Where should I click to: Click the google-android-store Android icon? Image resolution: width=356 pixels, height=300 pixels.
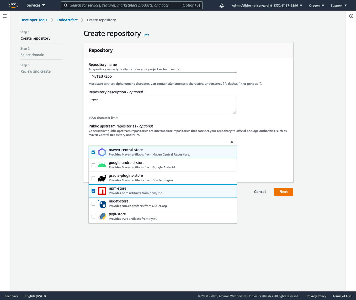(102, 165)
